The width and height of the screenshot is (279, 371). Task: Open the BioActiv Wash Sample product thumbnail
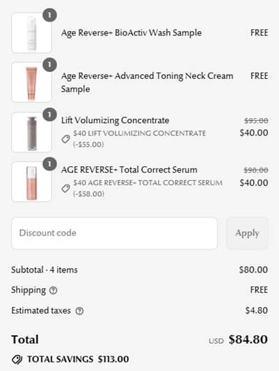[x=31, y=33]
